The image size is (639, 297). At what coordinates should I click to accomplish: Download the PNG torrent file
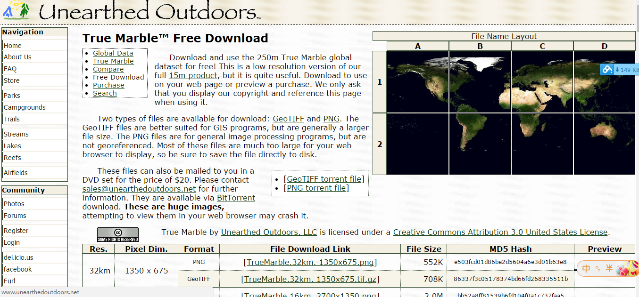tap(316, 188)
